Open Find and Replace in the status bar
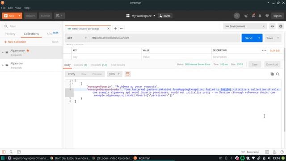The image size is (286, 161). pos(11,152)
